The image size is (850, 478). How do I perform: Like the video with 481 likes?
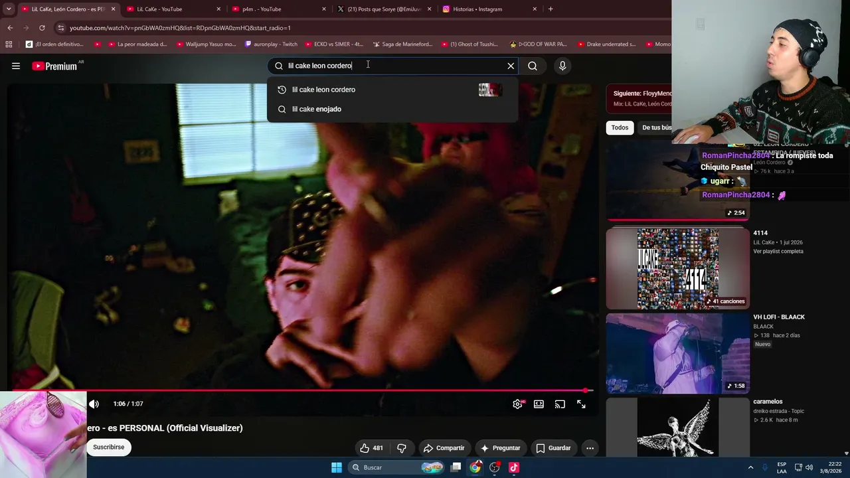[371, 448]
